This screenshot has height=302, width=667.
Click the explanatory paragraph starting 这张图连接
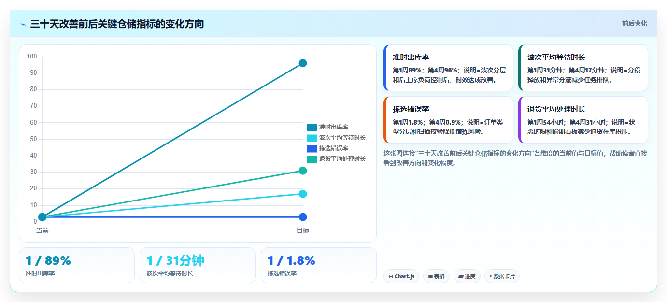point(515,158)
